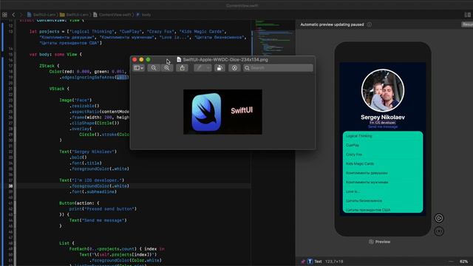Click the VStack keyword in the code
The image size is (473, 266).
[57, 89]
